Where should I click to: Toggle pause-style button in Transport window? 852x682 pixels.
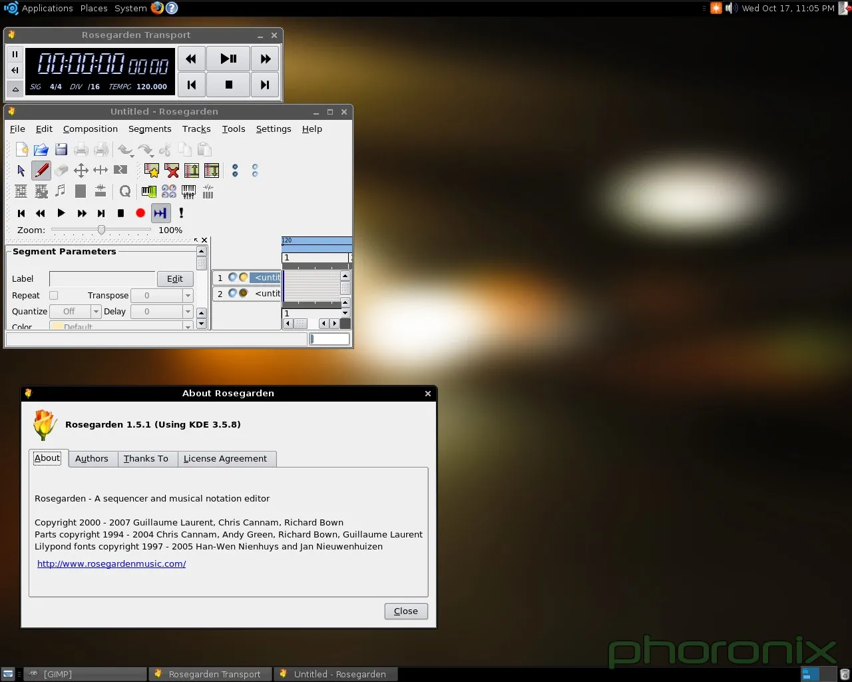point(15,54)
